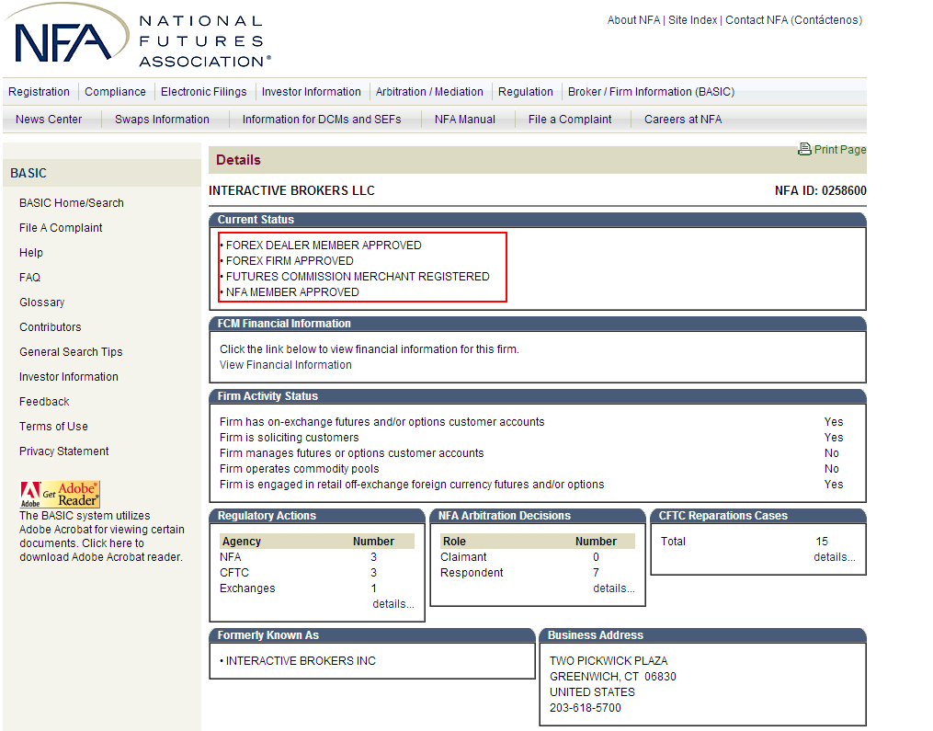Image resolution: width=933 pixels, height=731 pixels.
Task: Open Privacy Statement
Action: [63, 451]
